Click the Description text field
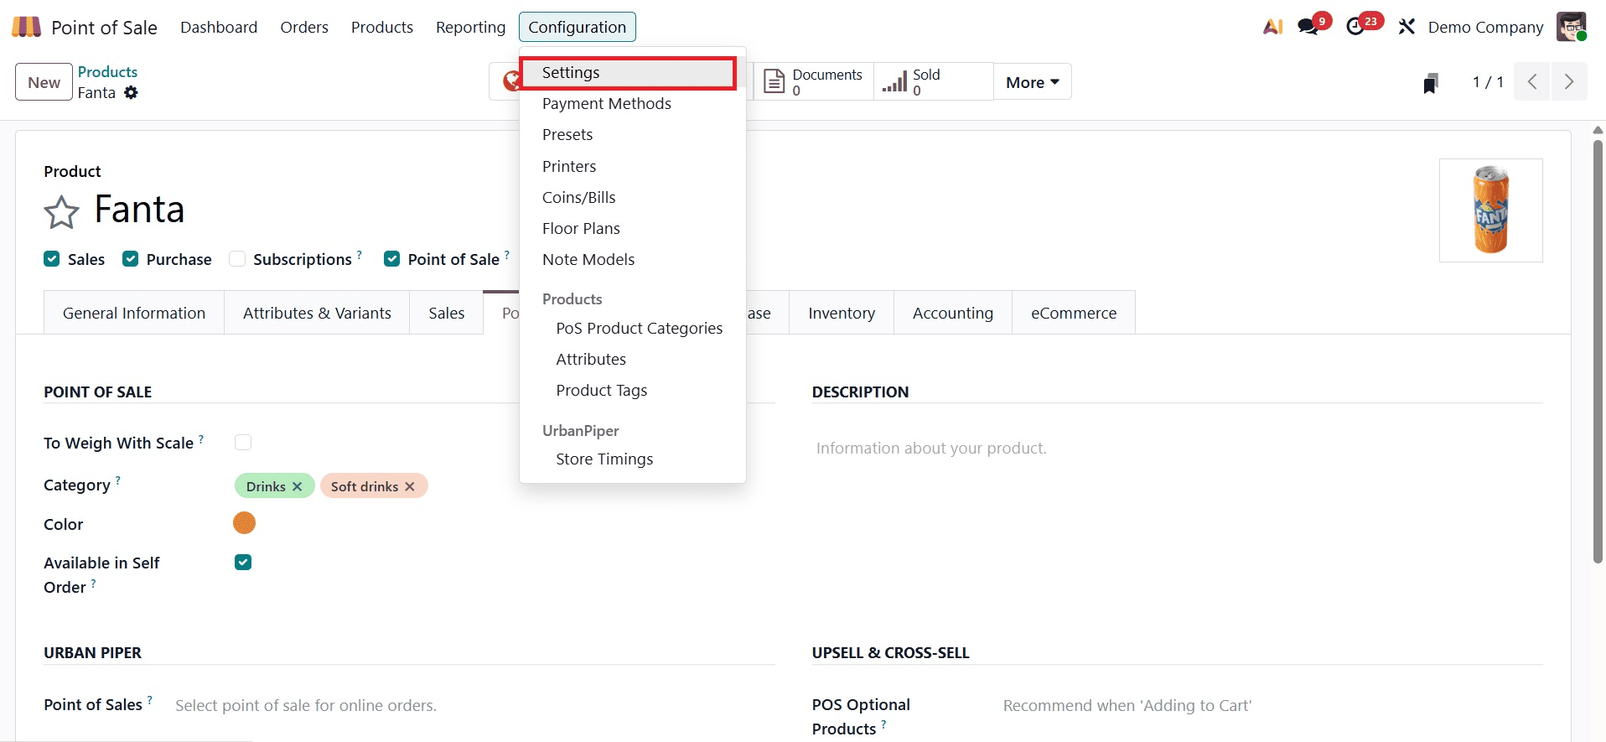The height and width of the screenshot is (742, 1606). [1177, 449]
